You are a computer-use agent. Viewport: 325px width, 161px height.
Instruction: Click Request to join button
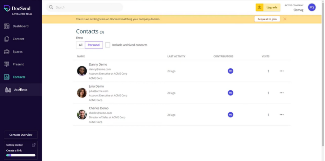click(x=267, y=19)
